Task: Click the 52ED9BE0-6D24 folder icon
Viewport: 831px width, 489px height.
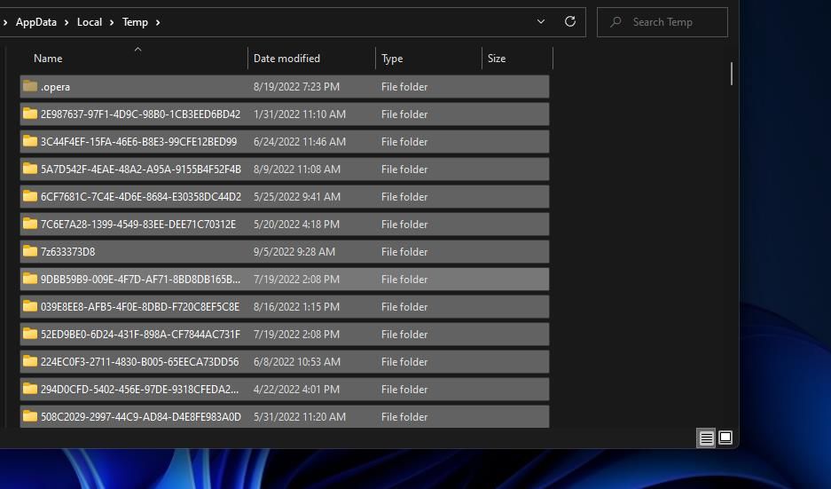Action: pyautogui.click(x=30, y=334)
